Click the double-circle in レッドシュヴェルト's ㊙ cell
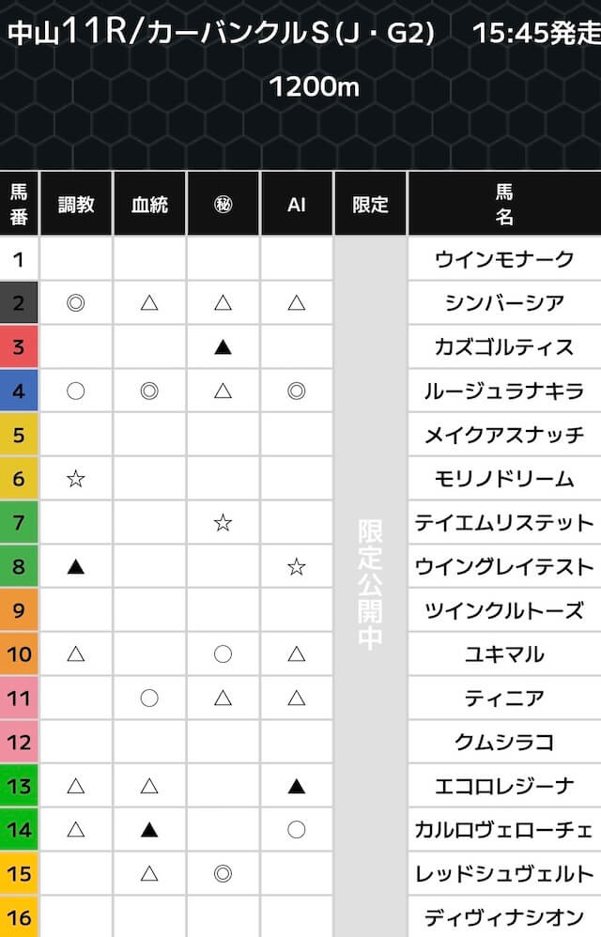Image resolution: width=601 pixels, height=937 pixels. [223, 874]
